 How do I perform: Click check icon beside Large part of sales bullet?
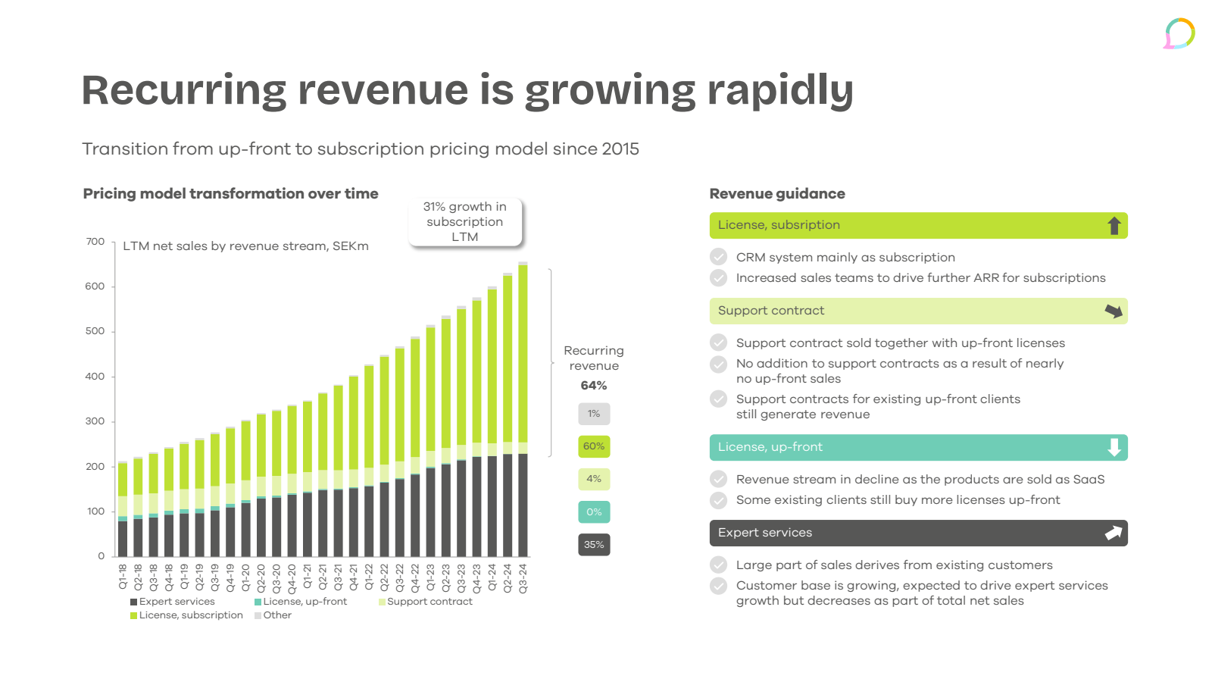pyautogui.click(x=719, y=565)
